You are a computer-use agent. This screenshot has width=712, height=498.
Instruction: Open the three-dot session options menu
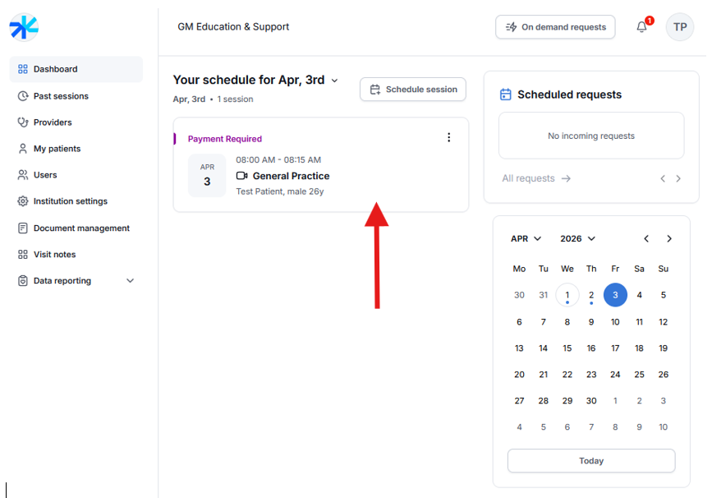(x=448, y=138)
